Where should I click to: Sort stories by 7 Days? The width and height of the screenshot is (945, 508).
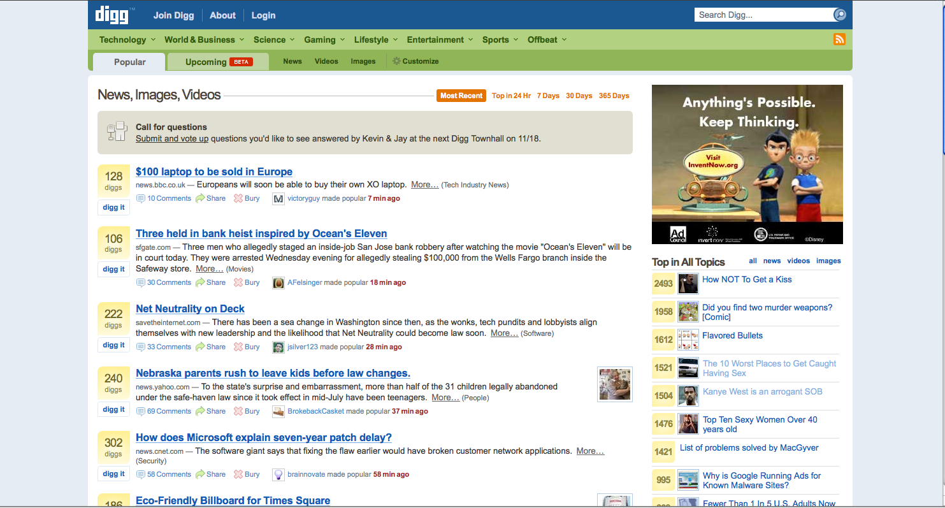click(x=548, y=96)
